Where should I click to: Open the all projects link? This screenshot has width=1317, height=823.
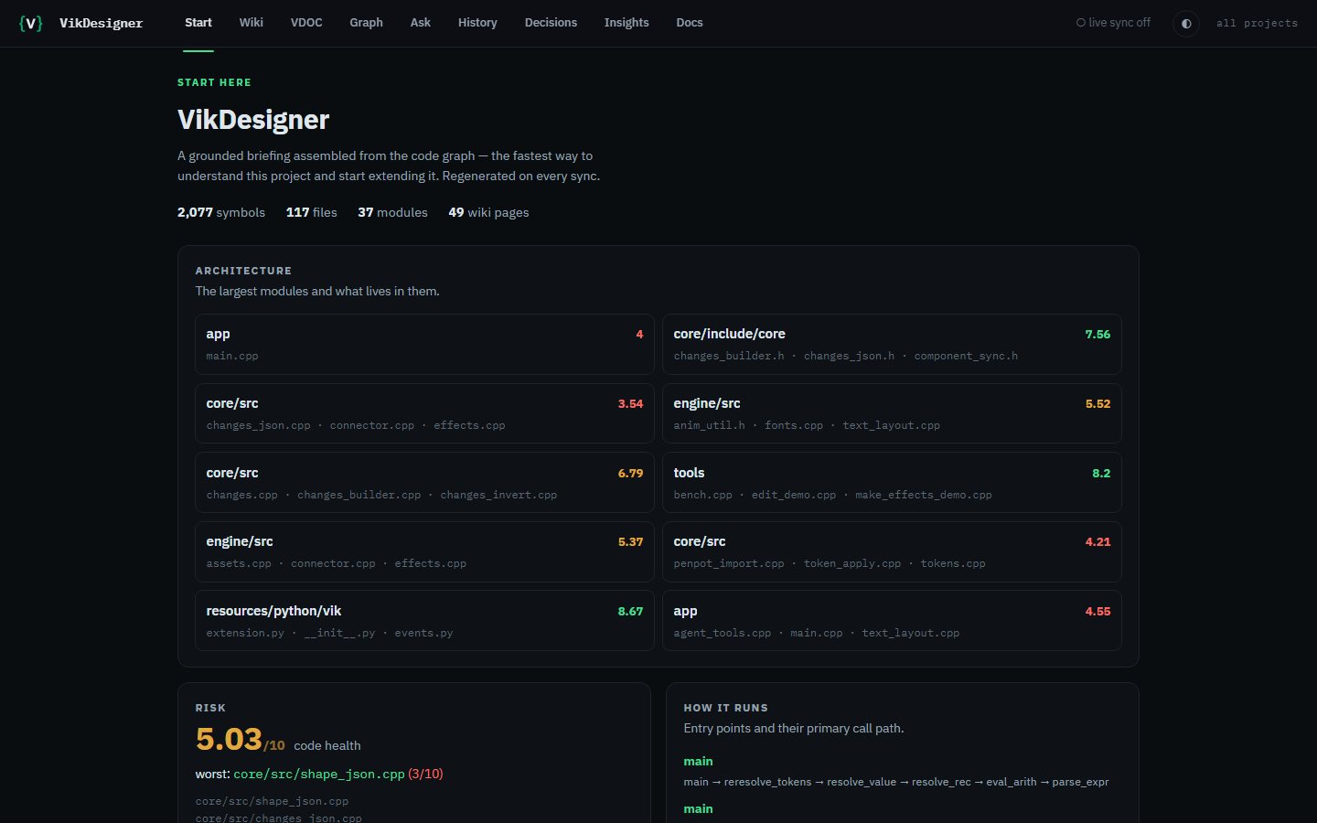coord(1257,23)
